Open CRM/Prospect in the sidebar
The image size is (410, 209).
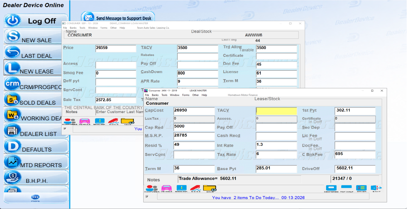(35, 84)
